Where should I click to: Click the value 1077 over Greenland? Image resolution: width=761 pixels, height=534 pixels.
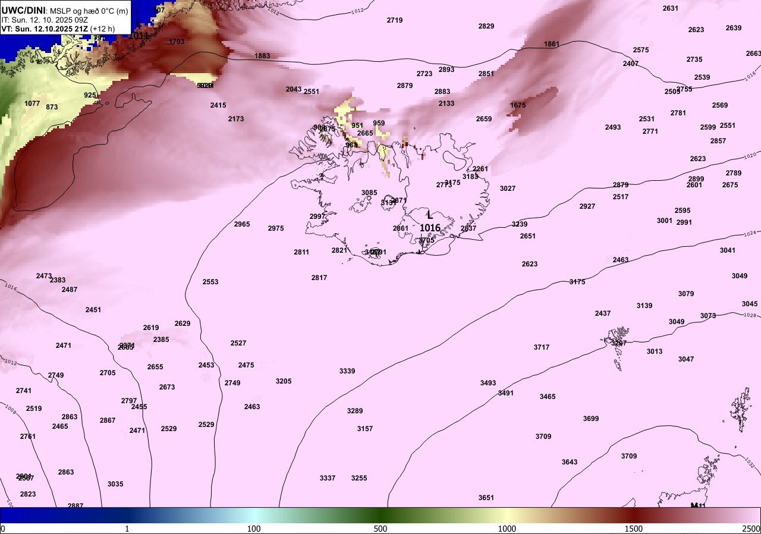click(32, 103)
